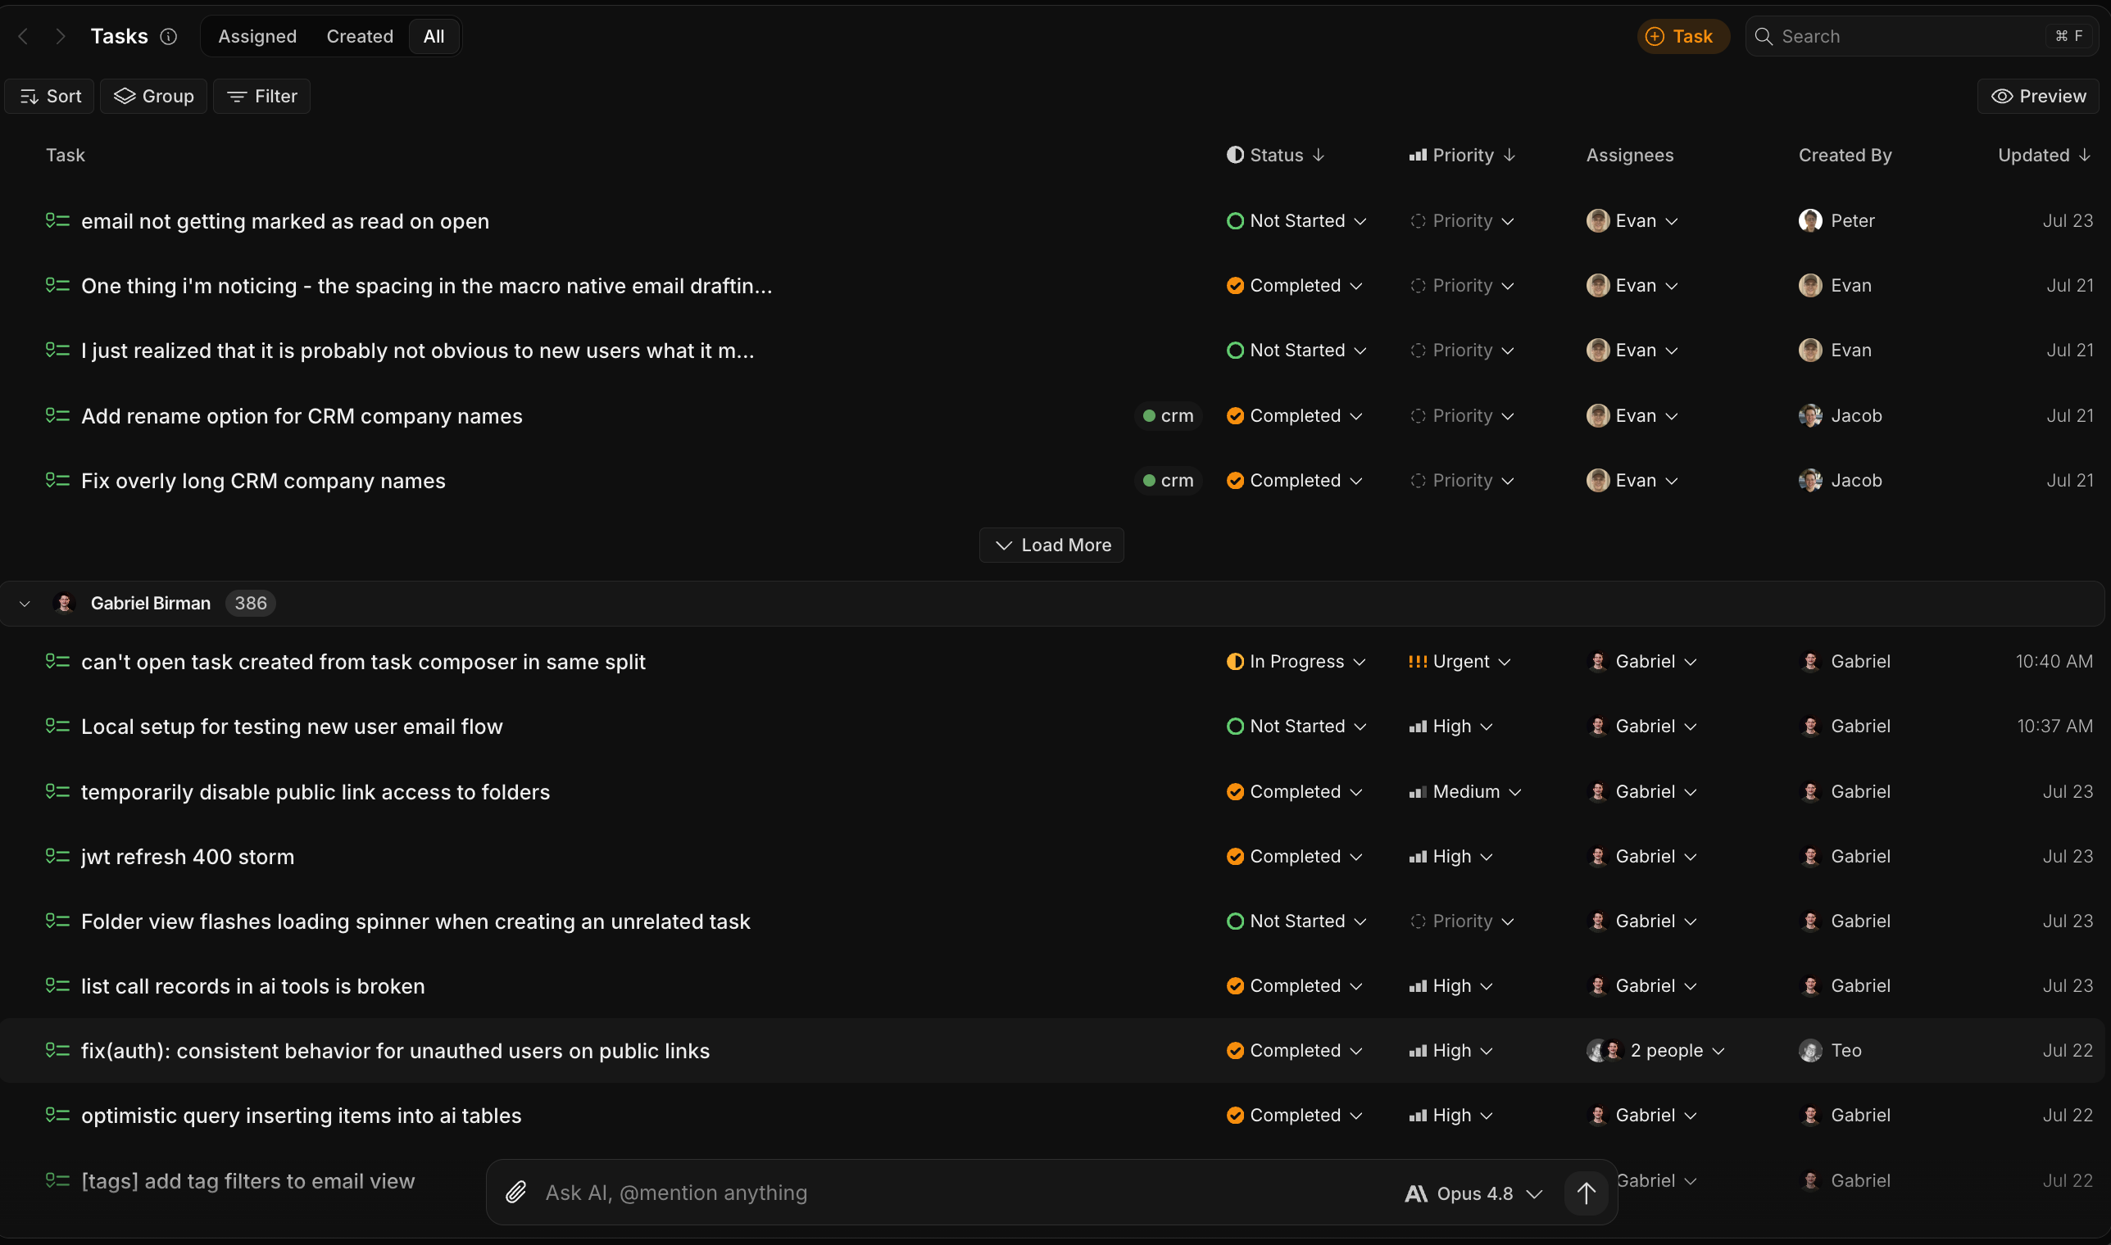Click the info icon next to Tasks

pos(169,36)
